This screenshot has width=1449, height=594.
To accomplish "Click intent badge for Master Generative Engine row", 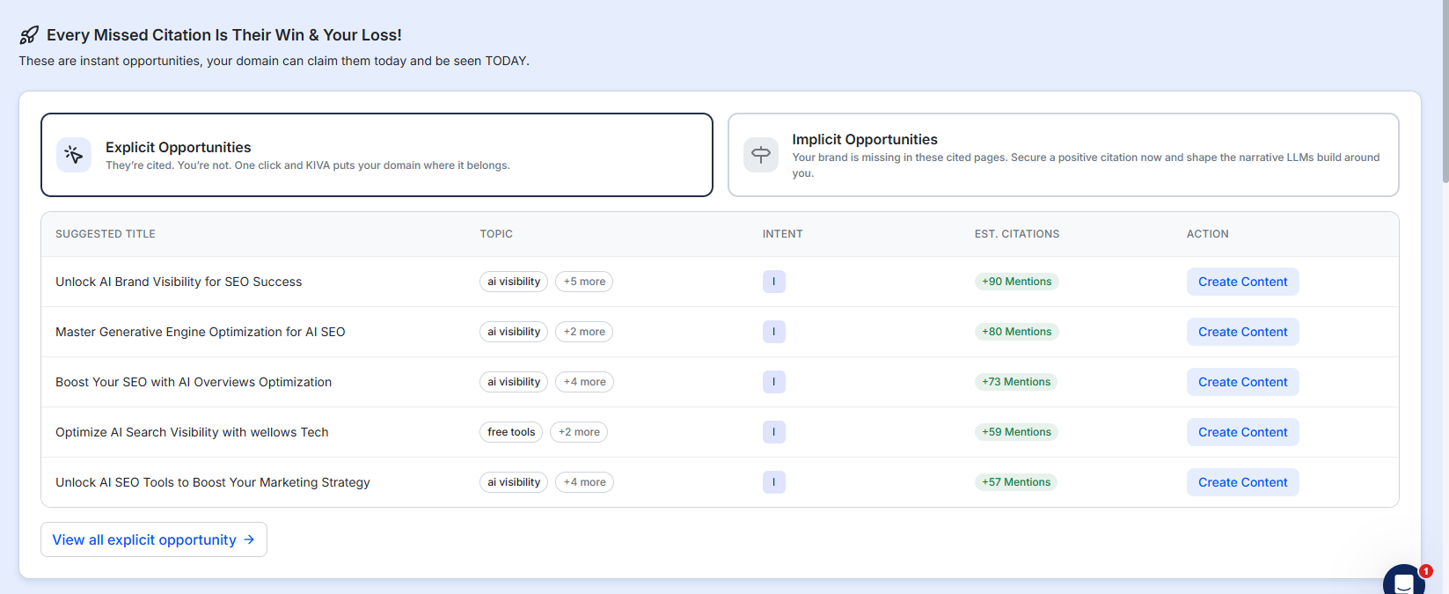I will (x=773, y=332).
